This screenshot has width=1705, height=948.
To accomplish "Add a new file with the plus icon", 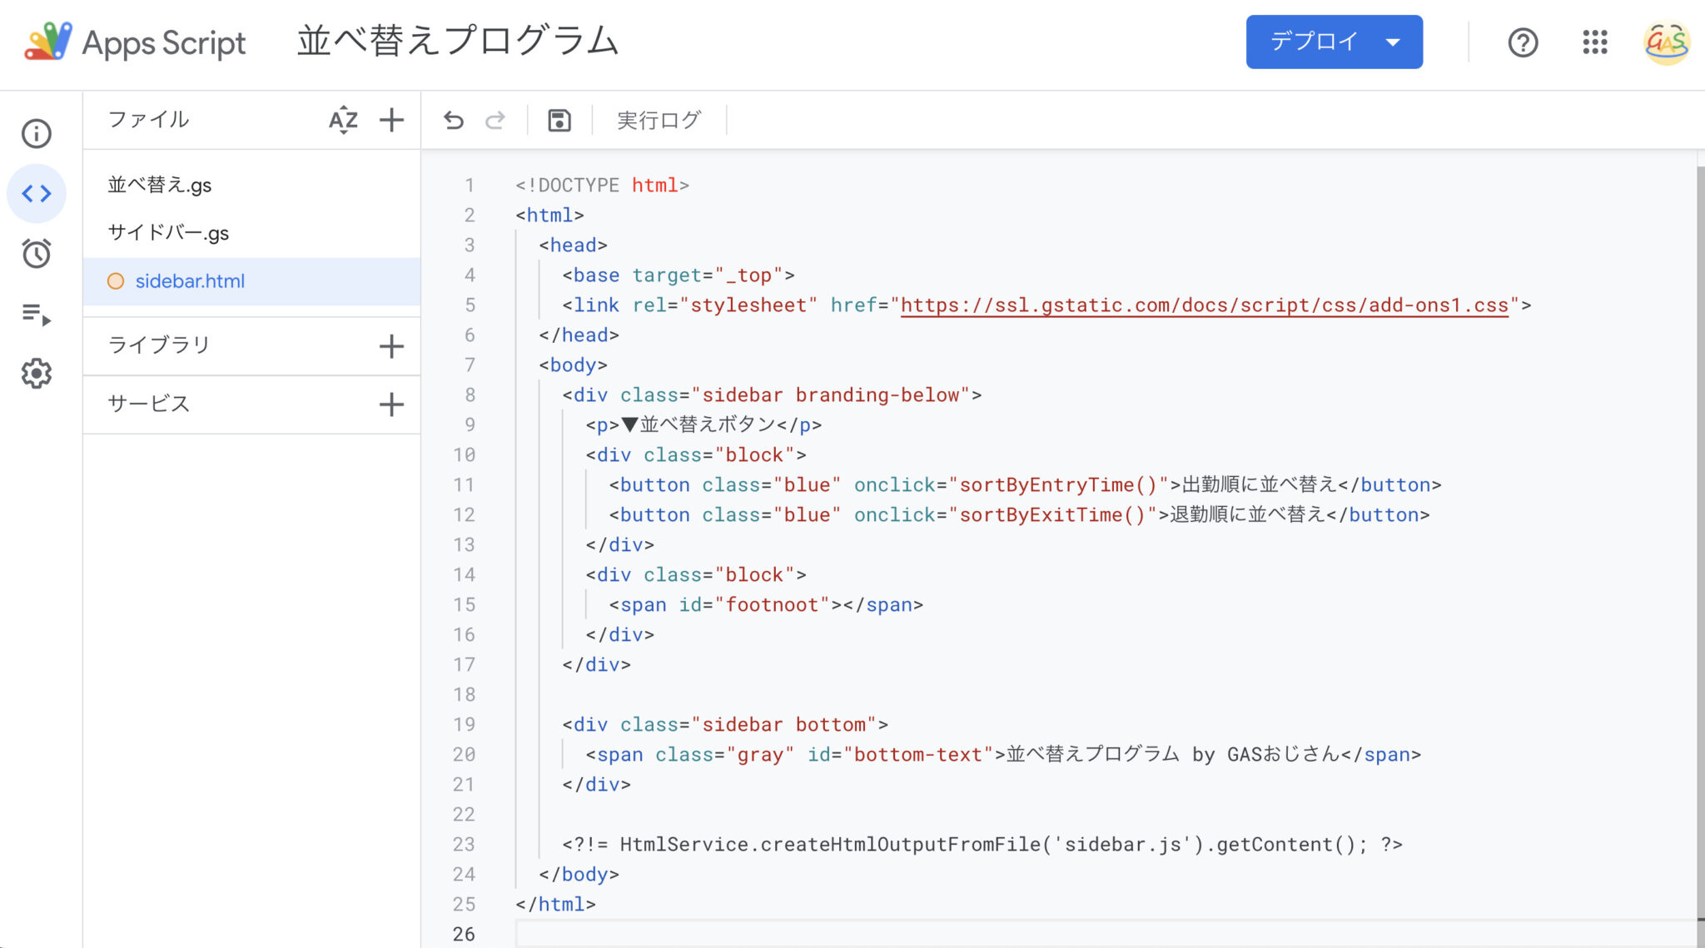I will tap(391, 120).
